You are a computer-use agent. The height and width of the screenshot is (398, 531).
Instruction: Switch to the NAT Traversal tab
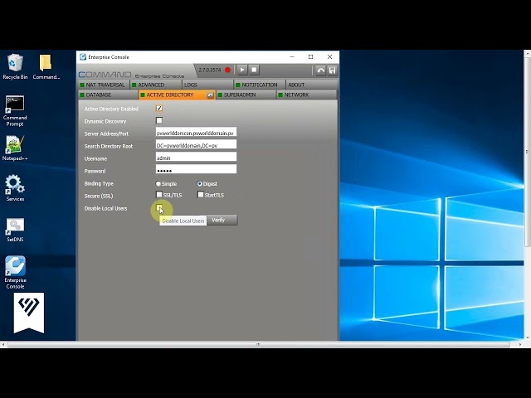point(104,85)
